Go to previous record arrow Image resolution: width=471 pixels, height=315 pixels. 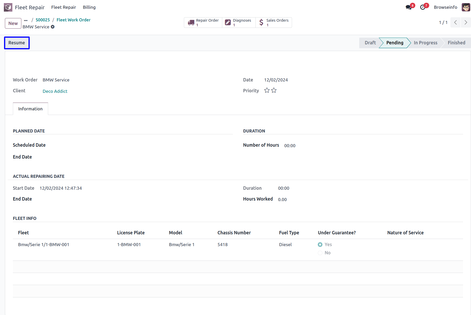tap(456, 22)
